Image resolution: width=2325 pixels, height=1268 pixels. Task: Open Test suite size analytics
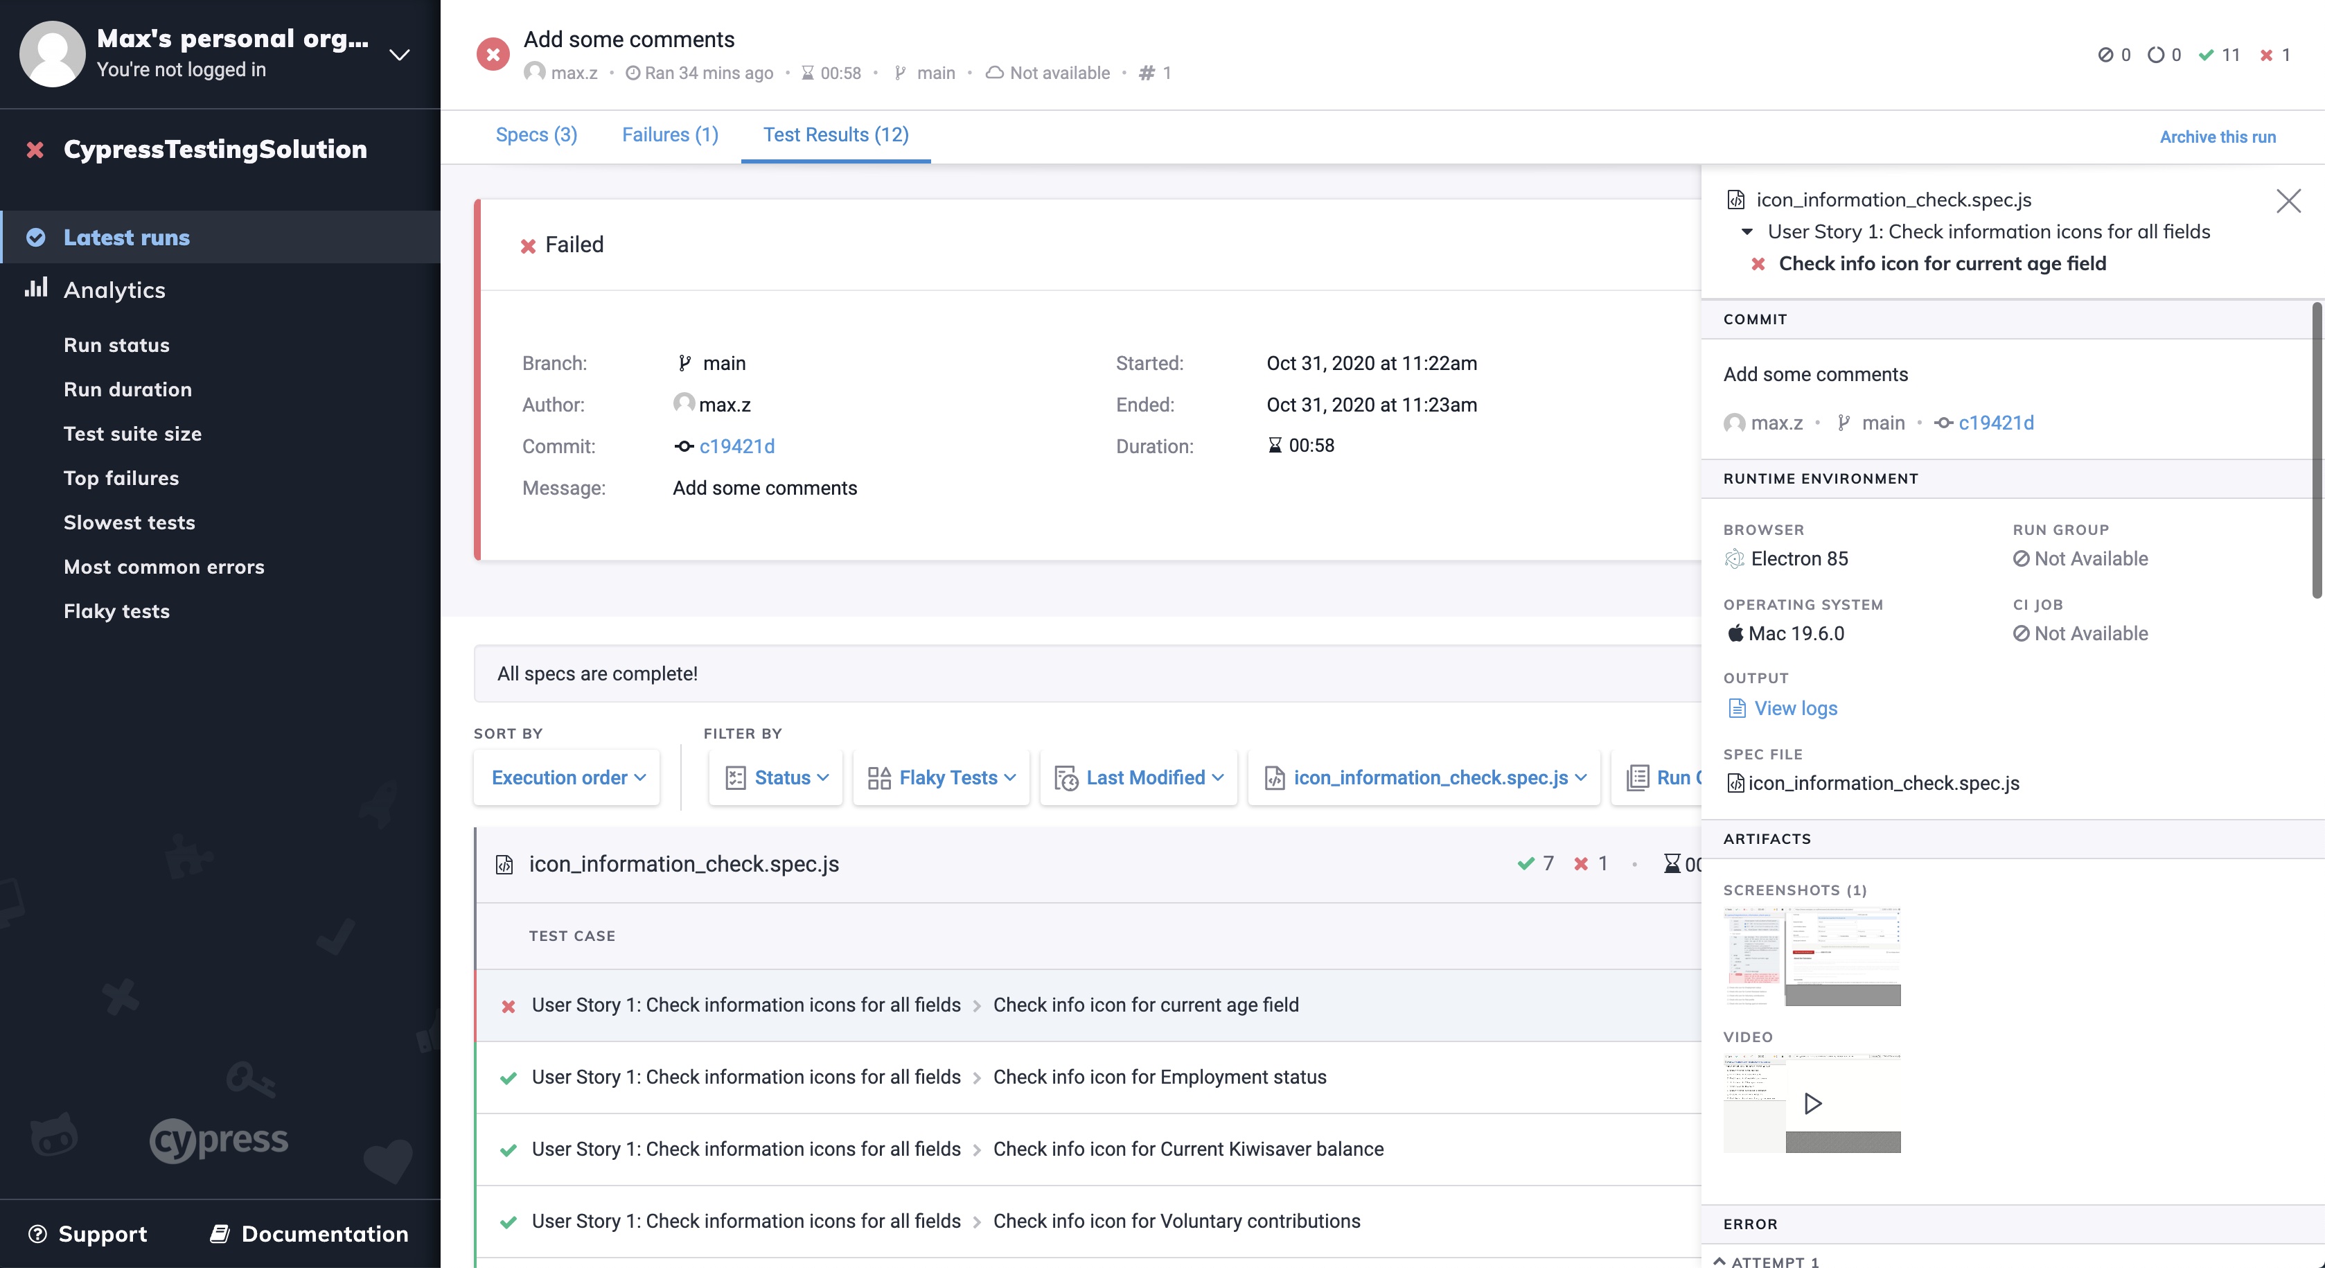(x=133, y=433)
